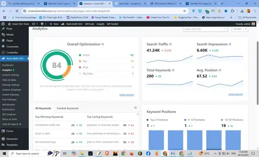Open Schema Templates submenu
This screenshot has width=259, height=157.
click(12, 90)
